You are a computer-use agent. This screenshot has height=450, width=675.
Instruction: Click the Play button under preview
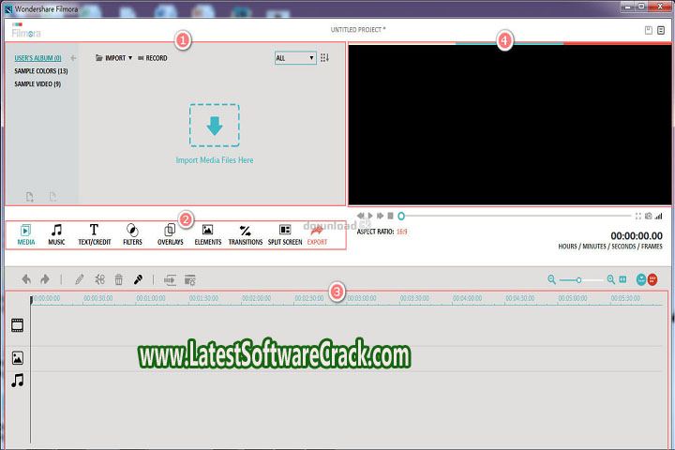point(370,216)
